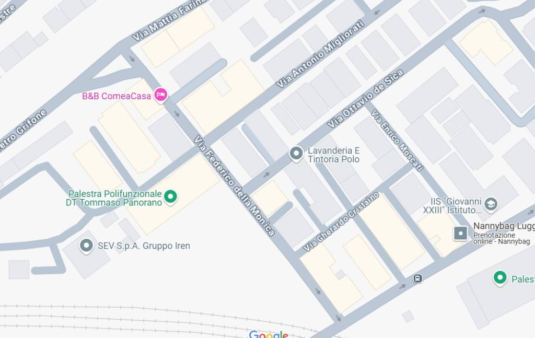Viewport: 535px width, 338px height.
Task: Open the Nannybag luggage storage square icon
Action: (x=461, y=234)
